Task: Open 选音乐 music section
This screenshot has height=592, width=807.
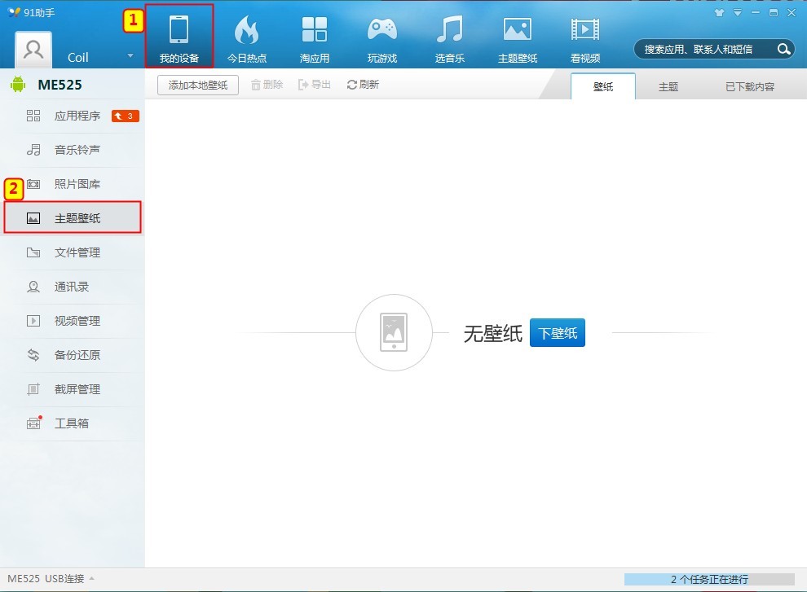Action: click(x=449, y=37)
